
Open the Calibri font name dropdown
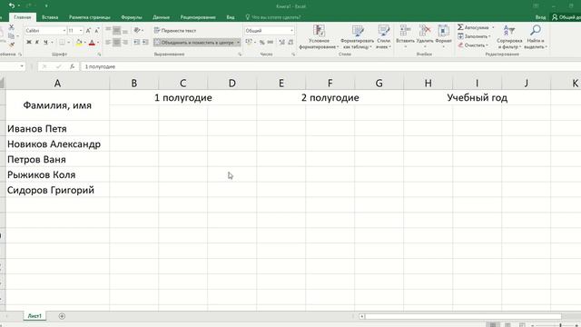click(x=64, y=30)
